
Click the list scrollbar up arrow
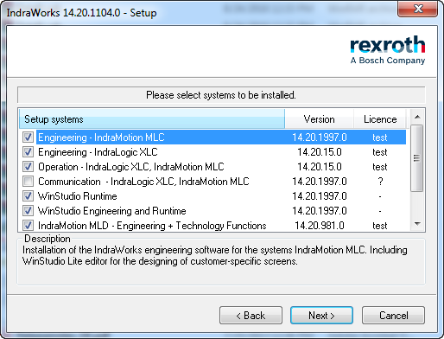pos(417,117)
